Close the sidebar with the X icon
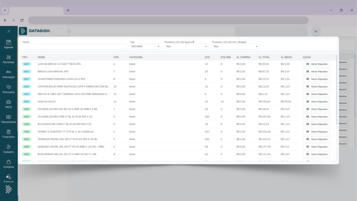This screenshot has height=201, width=357. pos(8,31)
